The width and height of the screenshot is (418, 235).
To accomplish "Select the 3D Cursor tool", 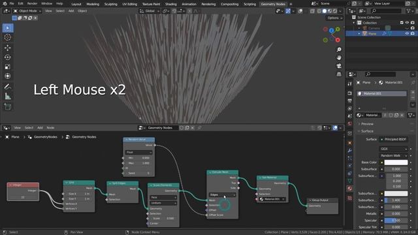I will click(x=8, y=38).
